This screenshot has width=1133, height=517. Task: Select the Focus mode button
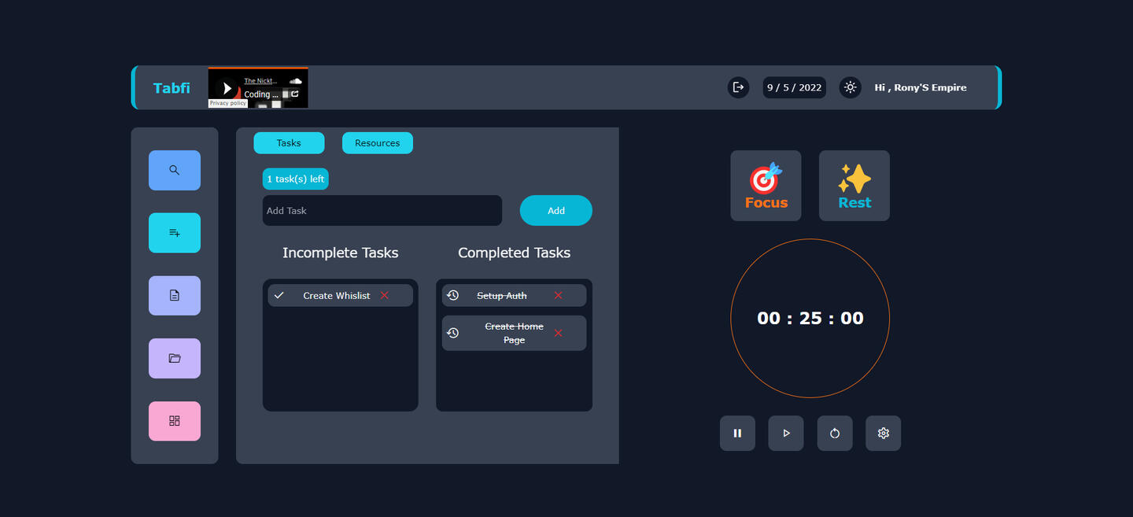tap(766, 186)
